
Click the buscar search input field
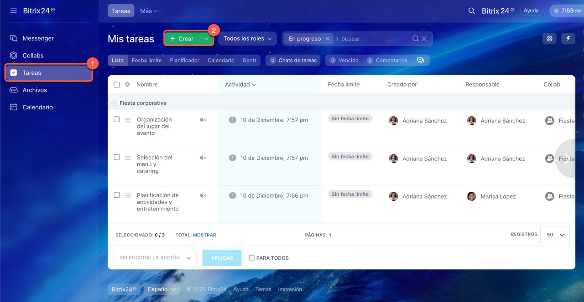pyautogui.click(x=372, y=39)
